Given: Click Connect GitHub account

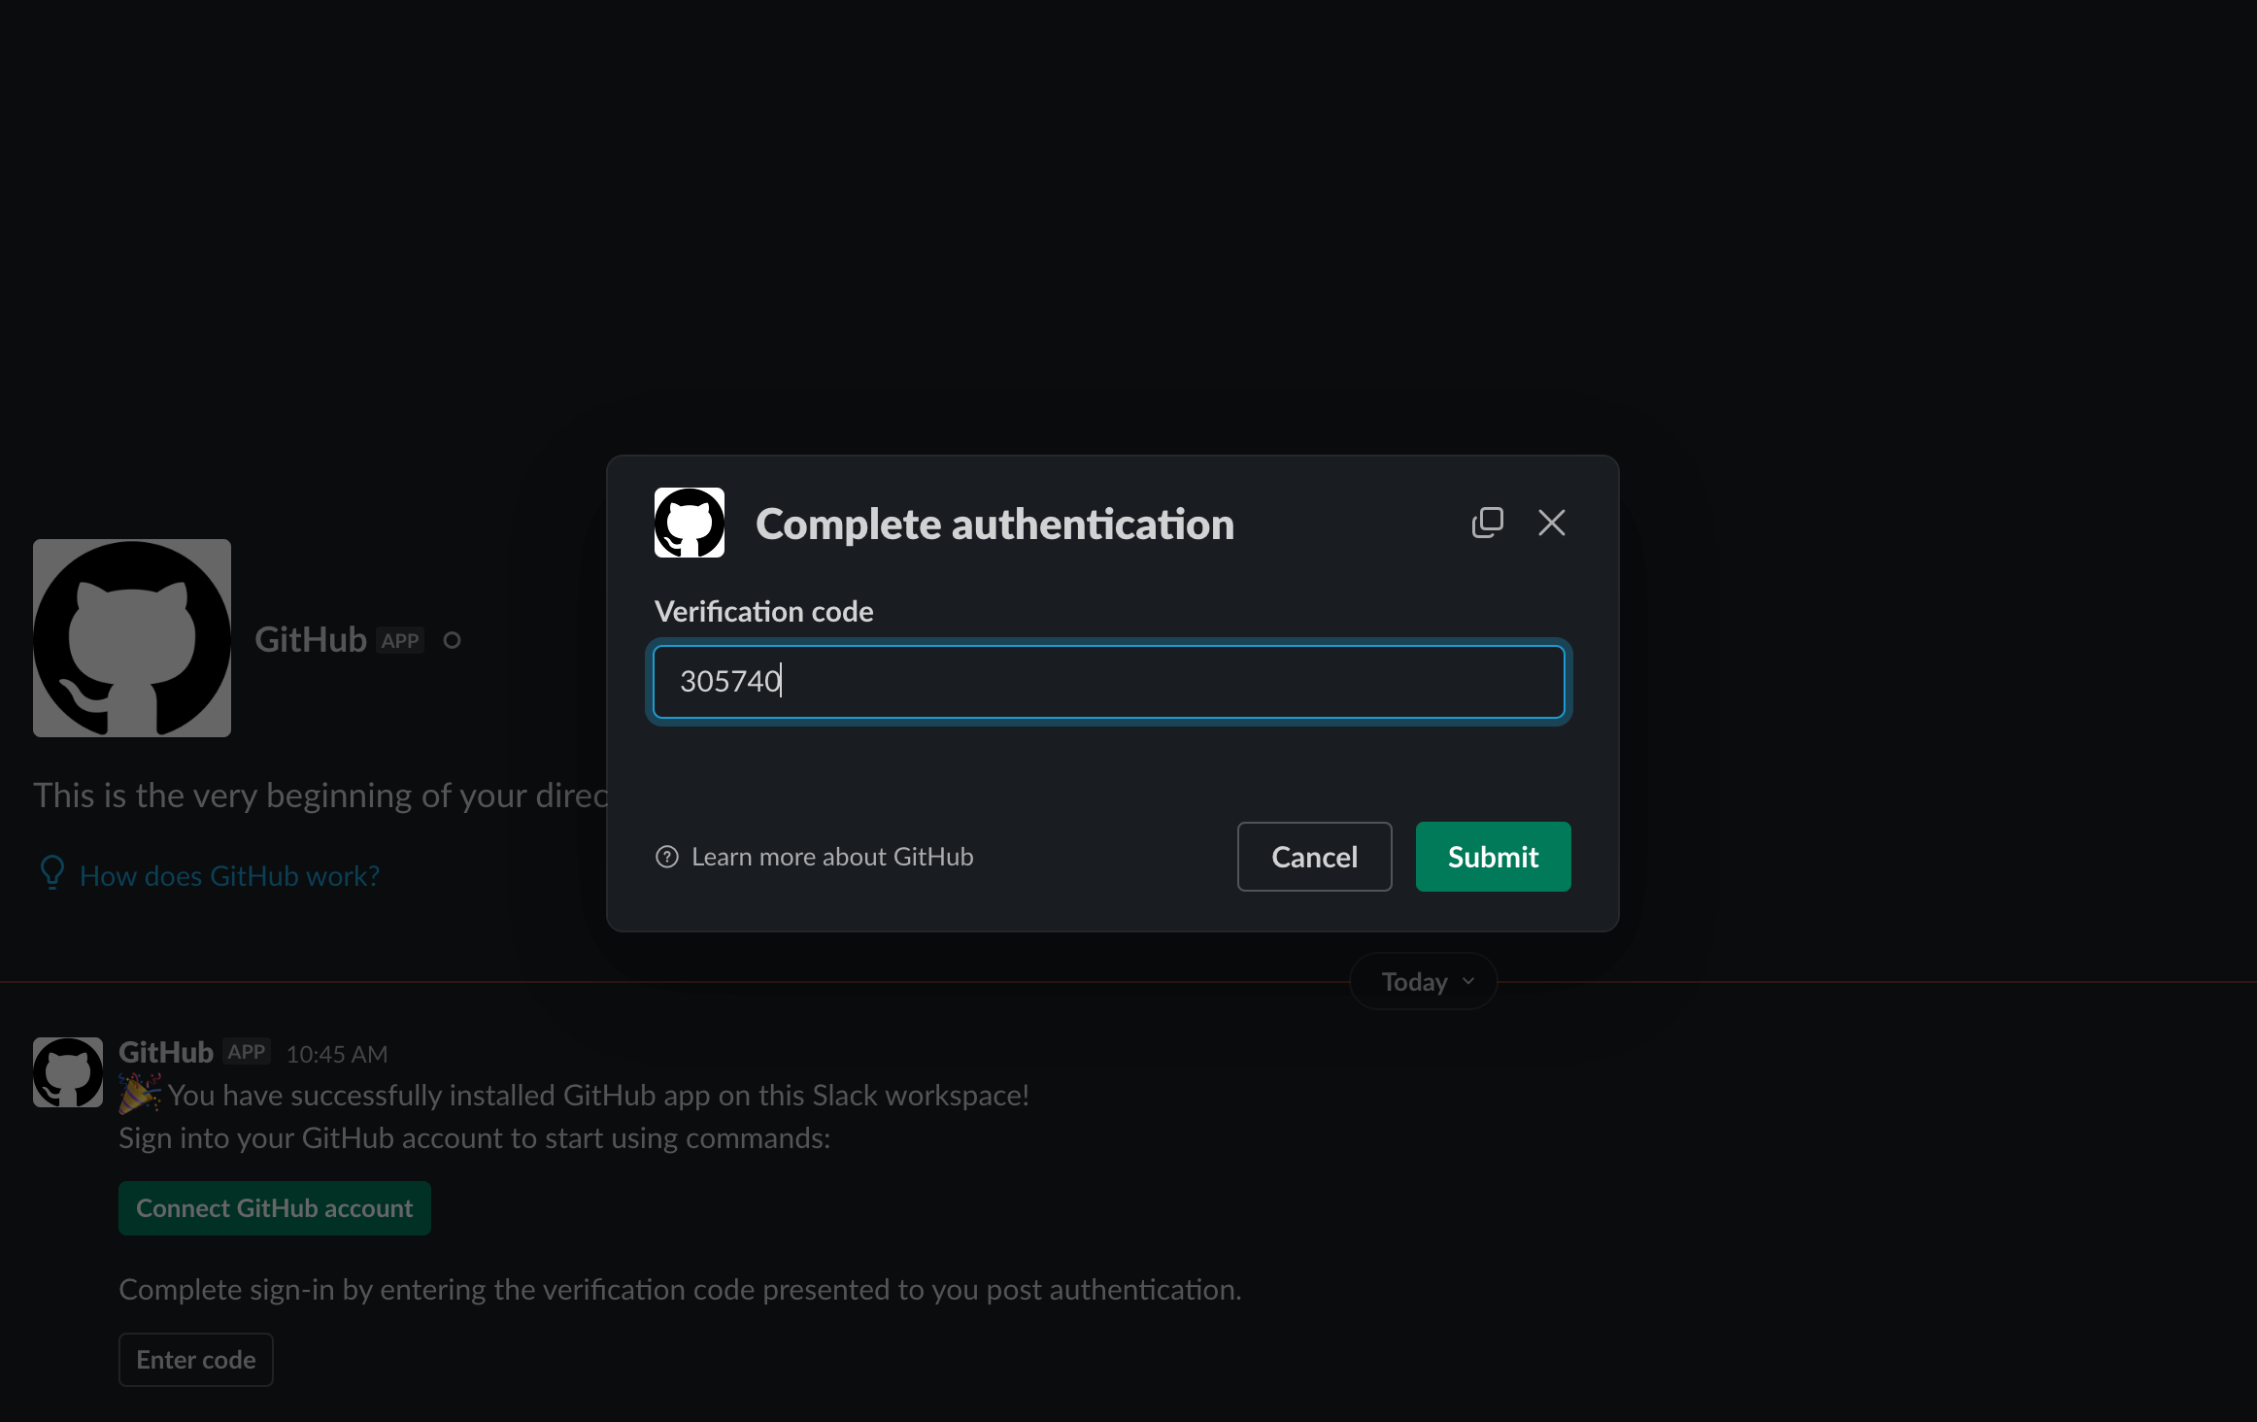Looking at the screenshot, I should (x=274, y=1207).
